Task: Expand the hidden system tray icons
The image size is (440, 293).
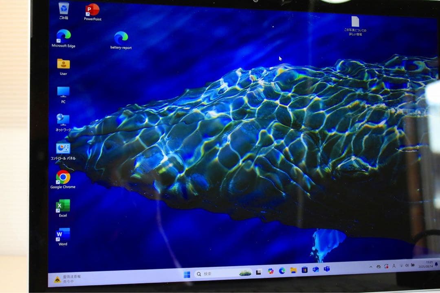Action: [x=370, y=267]
